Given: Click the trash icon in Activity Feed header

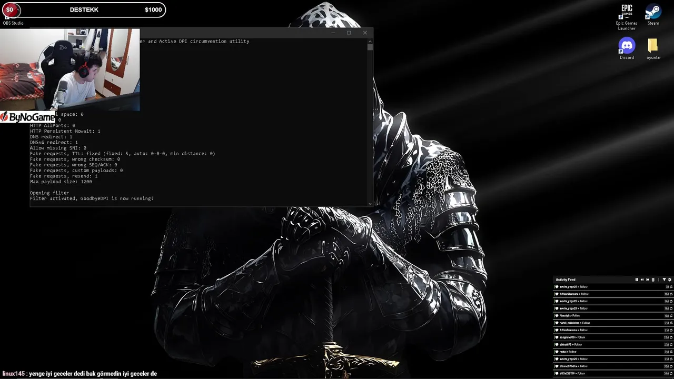Looking at the screenshot, I should [653, 280].
